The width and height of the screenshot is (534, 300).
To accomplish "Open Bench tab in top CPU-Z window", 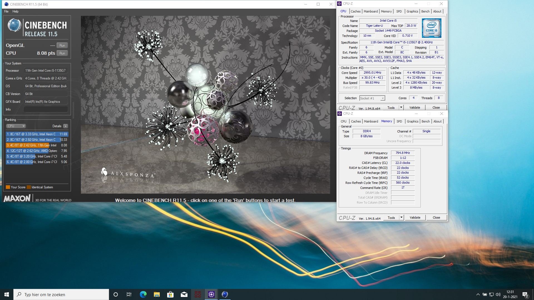I will point(425,11).
